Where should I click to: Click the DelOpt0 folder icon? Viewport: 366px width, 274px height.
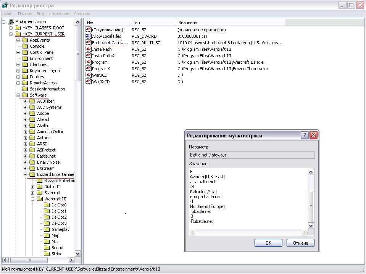click(47, 205)
